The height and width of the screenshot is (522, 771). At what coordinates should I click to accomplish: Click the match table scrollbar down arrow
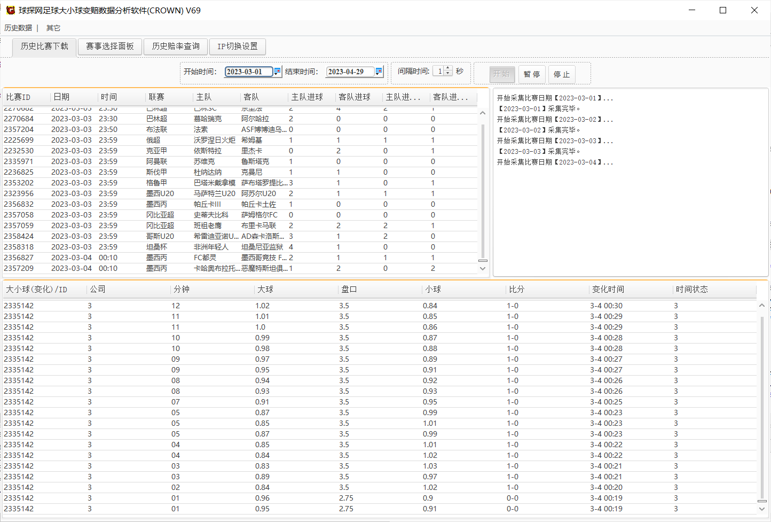point(483,268)
